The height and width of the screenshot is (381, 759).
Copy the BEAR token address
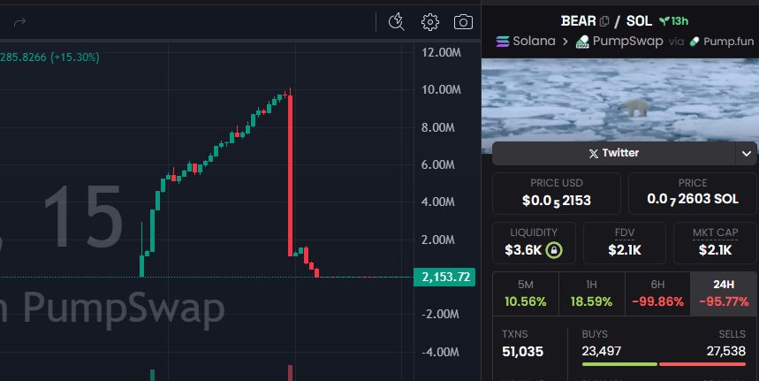(x=604, y=20)
